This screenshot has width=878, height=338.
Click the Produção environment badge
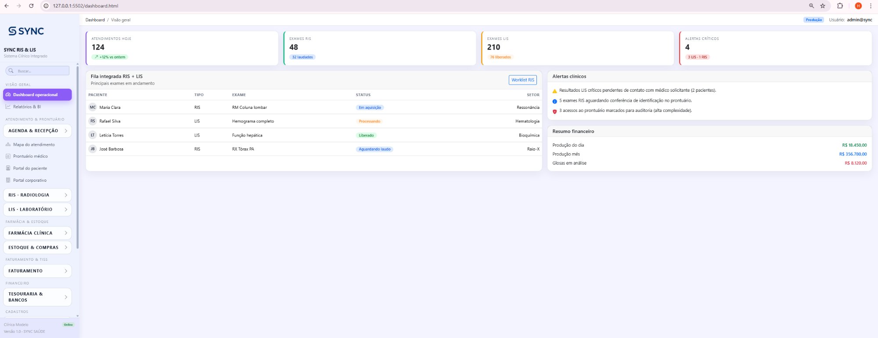pos(813,20)
